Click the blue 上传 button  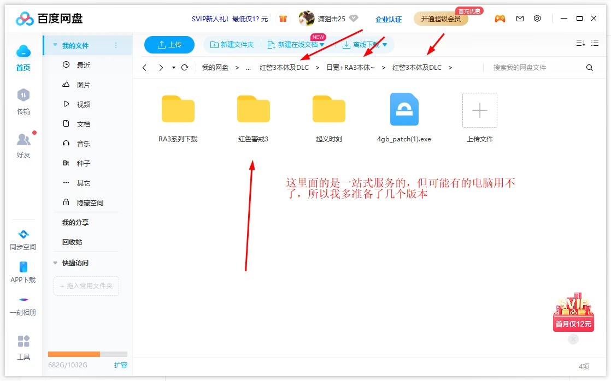tap(169, 45)
